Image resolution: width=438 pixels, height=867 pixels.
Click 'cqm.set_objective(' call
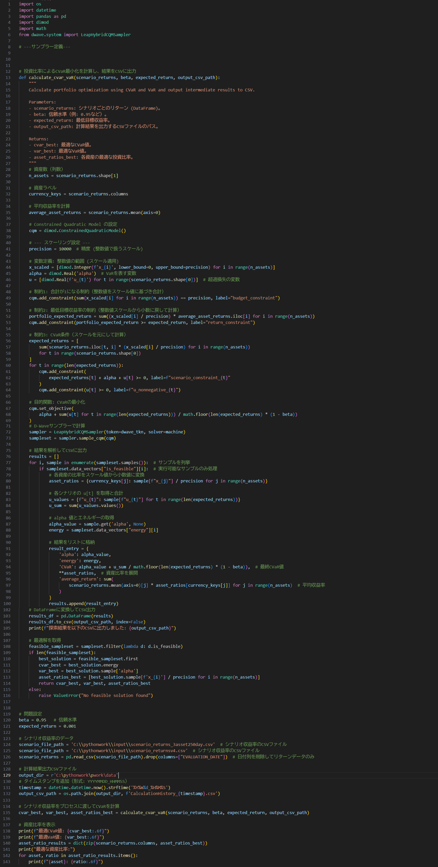pos(51,408)
